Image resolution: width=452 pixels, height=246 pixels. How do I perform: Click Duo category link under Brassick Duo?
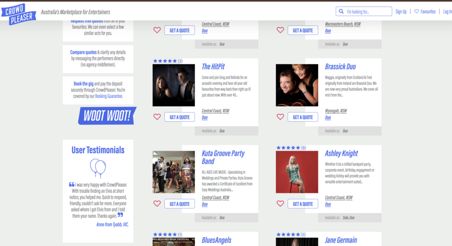pos(328,118)
